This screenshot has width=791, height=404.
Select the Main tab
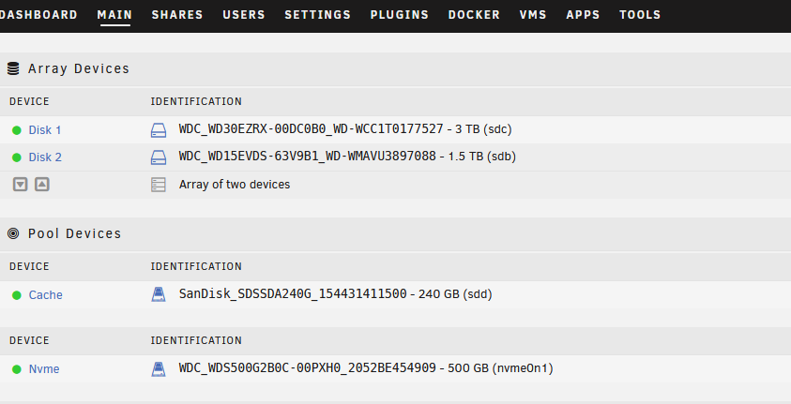click(115, 15)
